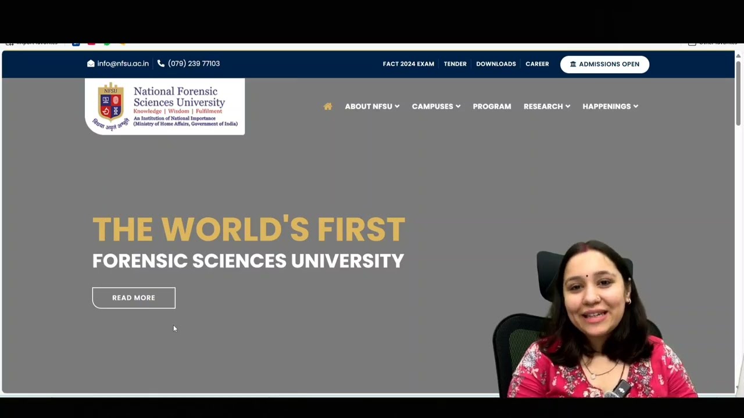Open the National Forensic Sciences University logo
Viewport: 744px width, 418px height.
click(x=165, y=106)
